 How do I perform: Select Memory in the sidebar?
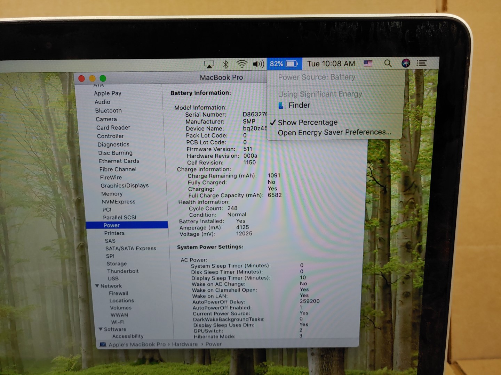click(x=112, y=194)
